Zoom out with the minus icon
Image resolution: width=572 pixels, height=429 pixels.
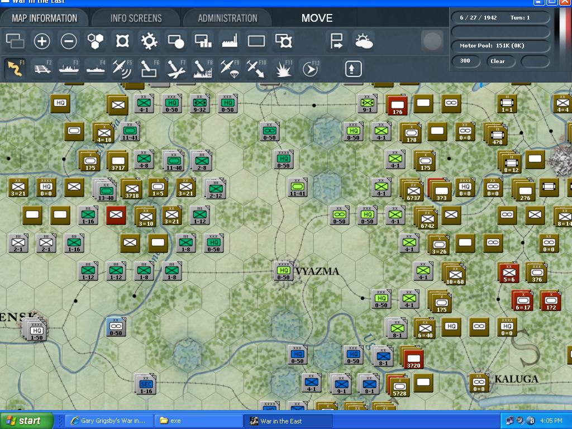point(69,41)
